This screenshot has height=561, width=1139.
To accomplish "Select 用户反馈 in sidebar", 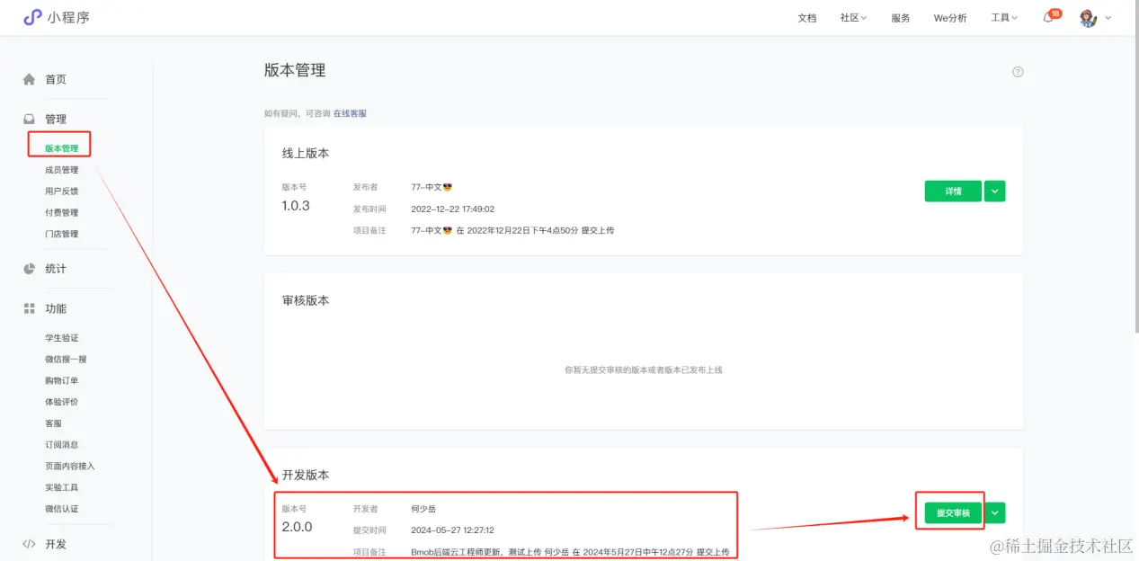I will pyautogui.click(x=61, y=191).
